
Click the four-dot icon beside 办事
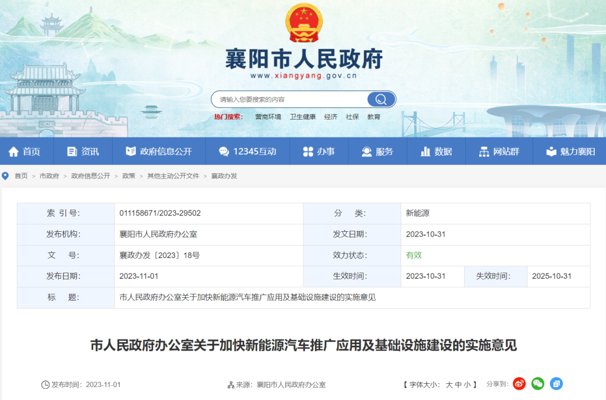(308, 151)
